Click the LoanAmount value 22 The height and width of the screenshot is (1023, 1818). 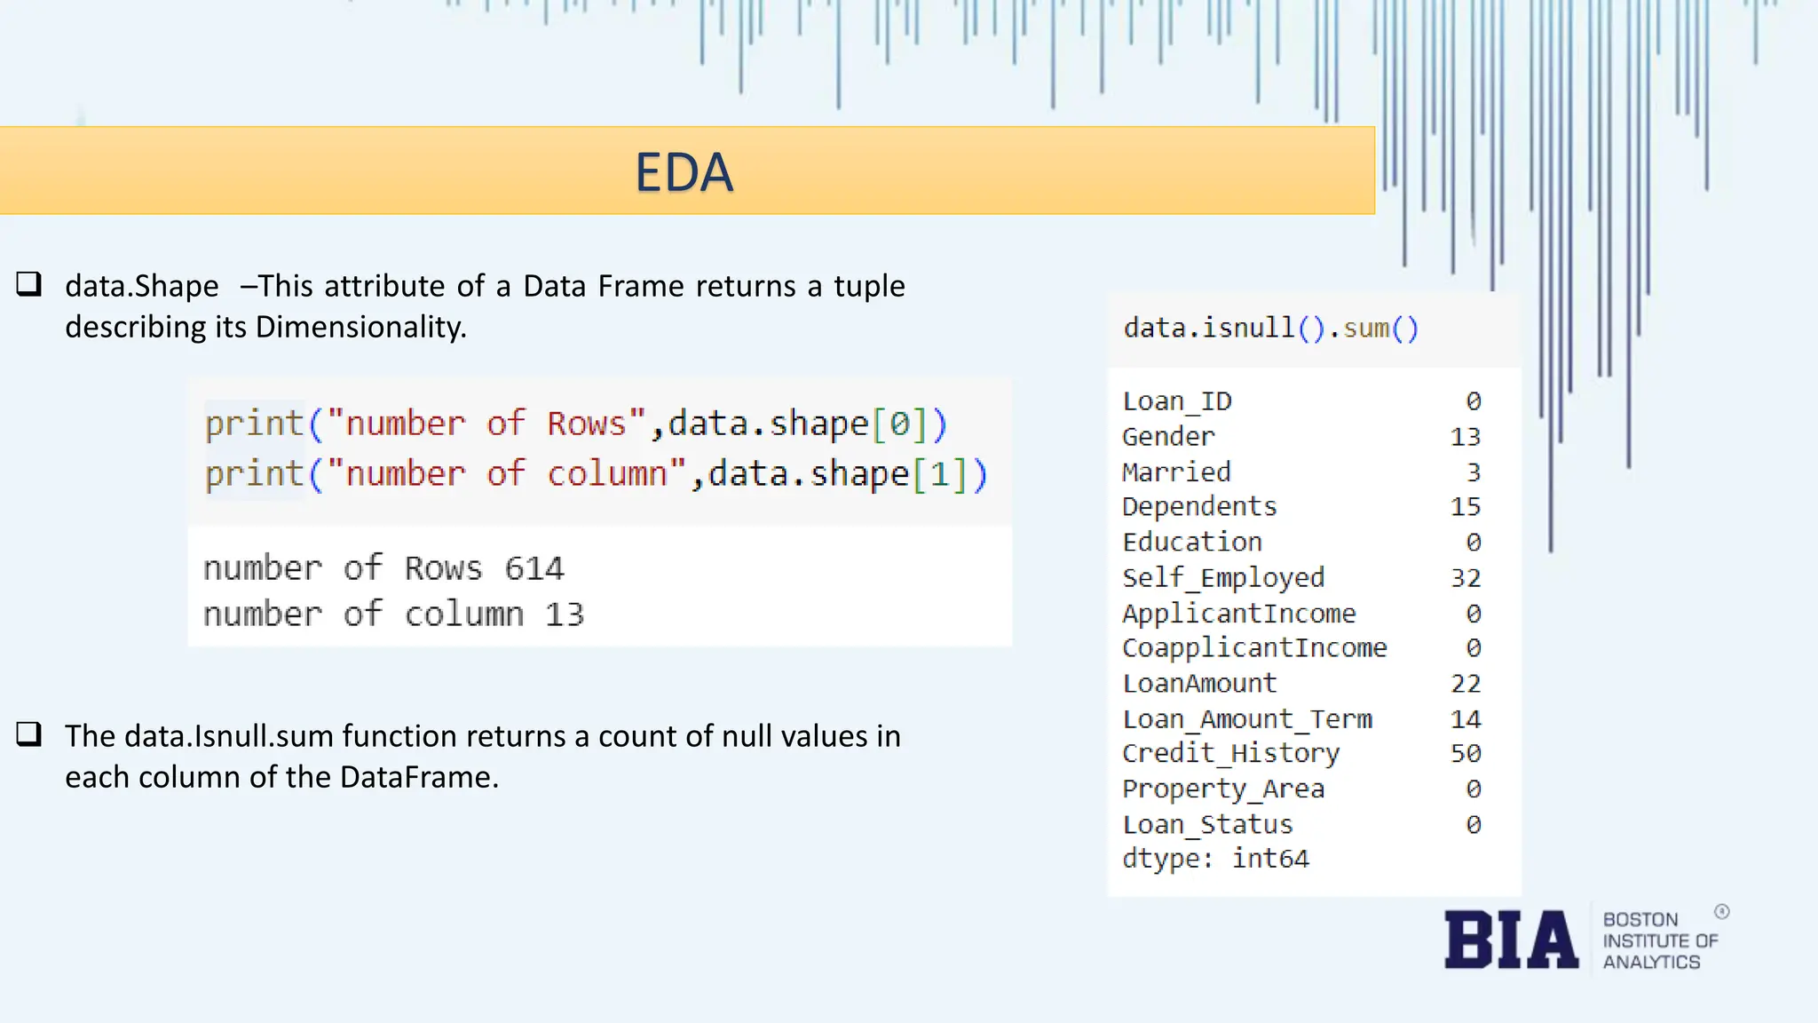[1466, 684]
